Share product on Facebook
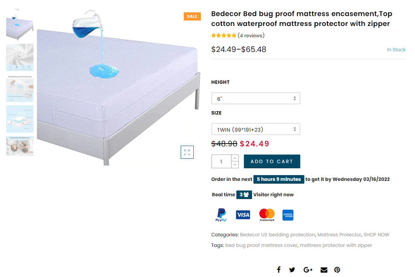Screen dimensions: 415x277 click(x=278, y=270)
